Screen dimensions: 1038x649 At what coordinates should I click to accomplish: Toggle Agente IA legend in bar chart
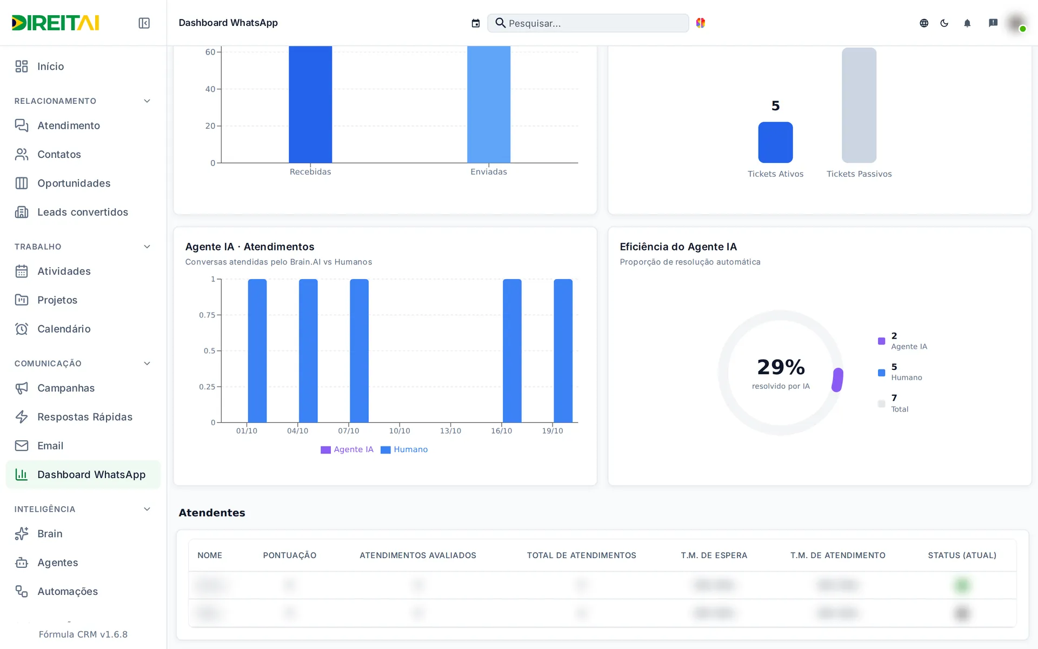pos(347,449)
